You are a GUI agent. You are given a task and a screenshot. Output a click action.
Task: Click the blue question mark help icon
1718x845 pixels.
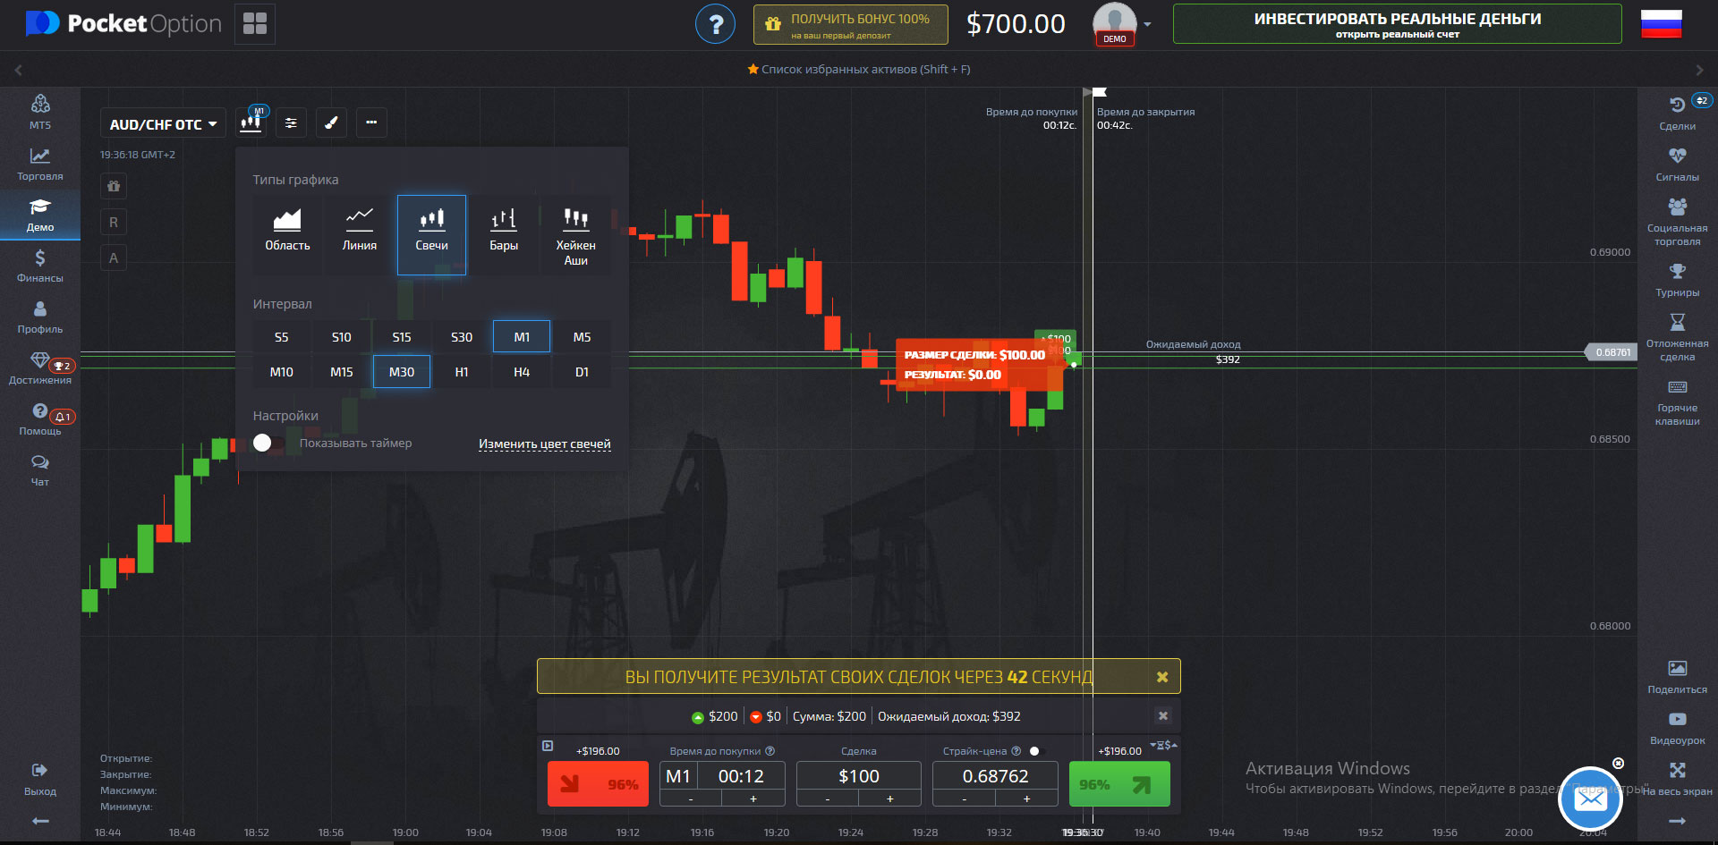[x=715, y=24]
